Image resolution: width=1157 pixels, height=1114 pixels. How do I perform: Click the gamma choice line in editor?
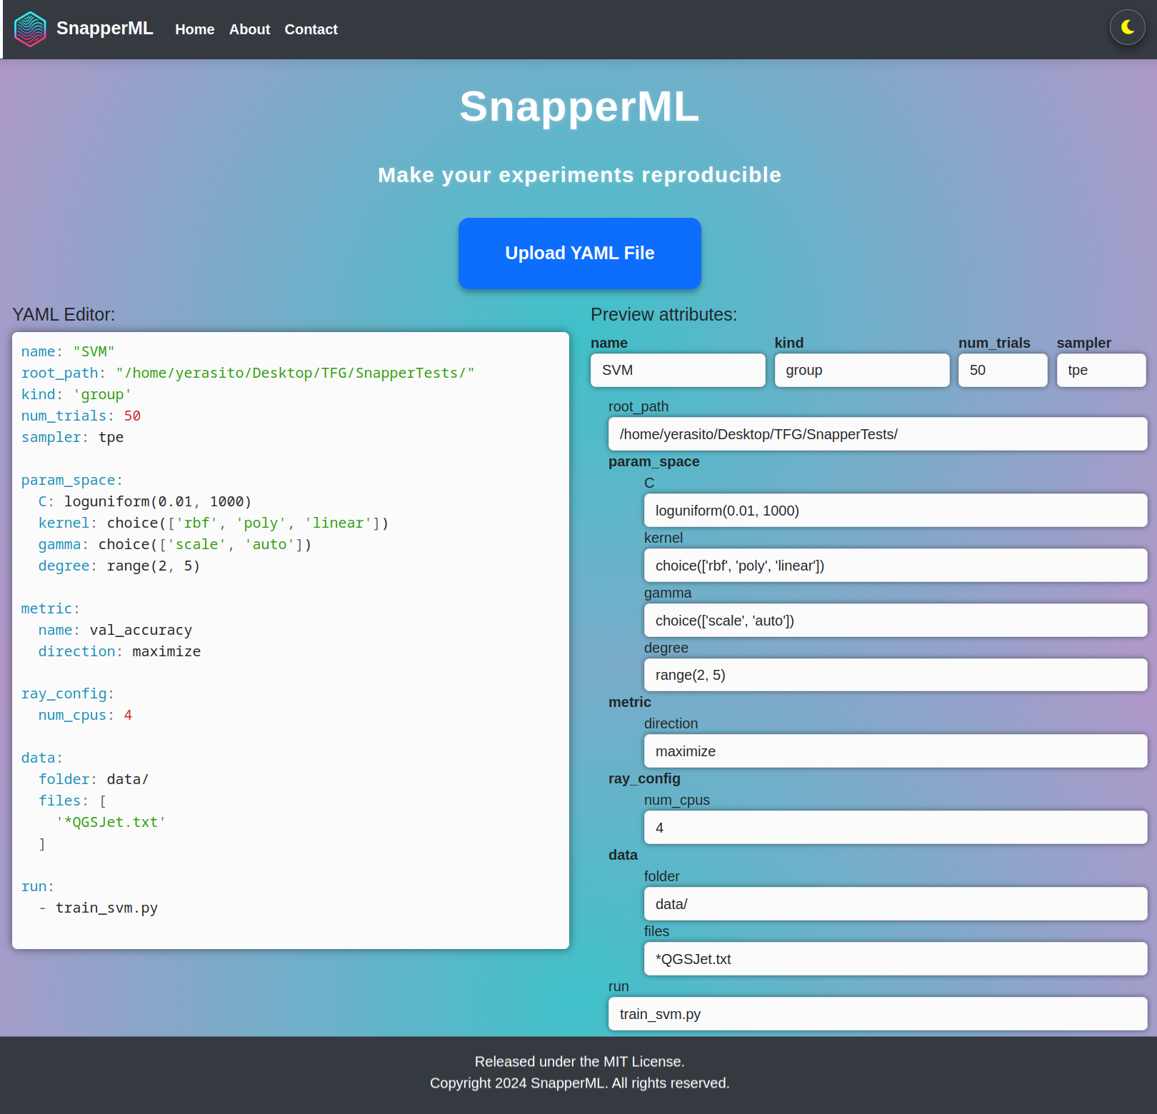pos(175,544)
